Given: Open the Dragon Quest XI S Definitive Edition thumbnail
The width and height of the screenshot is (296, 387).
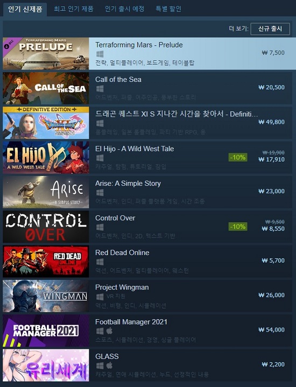Looking at the screenshot, I should point(46,123).
